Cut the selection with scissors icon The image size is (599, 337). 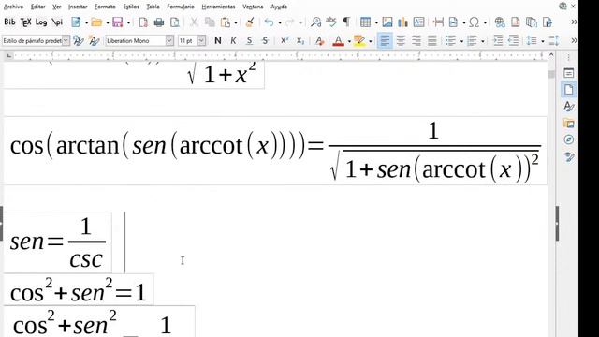(x=194, y=22)
